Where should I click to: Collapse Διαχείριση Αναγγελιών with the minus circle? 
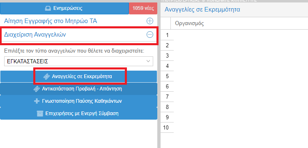[x=150, y=35]
